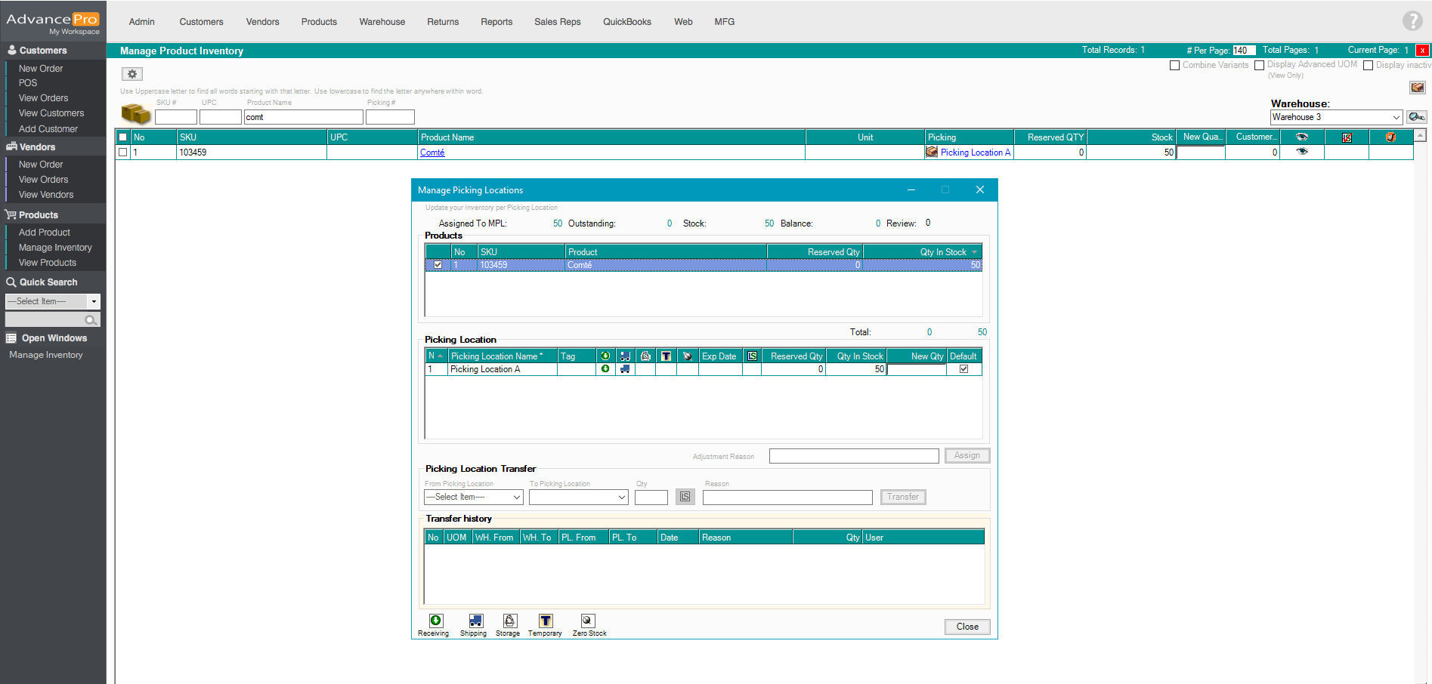This screenshot has height=684, width=1432.
Task: Click the Zero Stock icon
Action: 588,621
